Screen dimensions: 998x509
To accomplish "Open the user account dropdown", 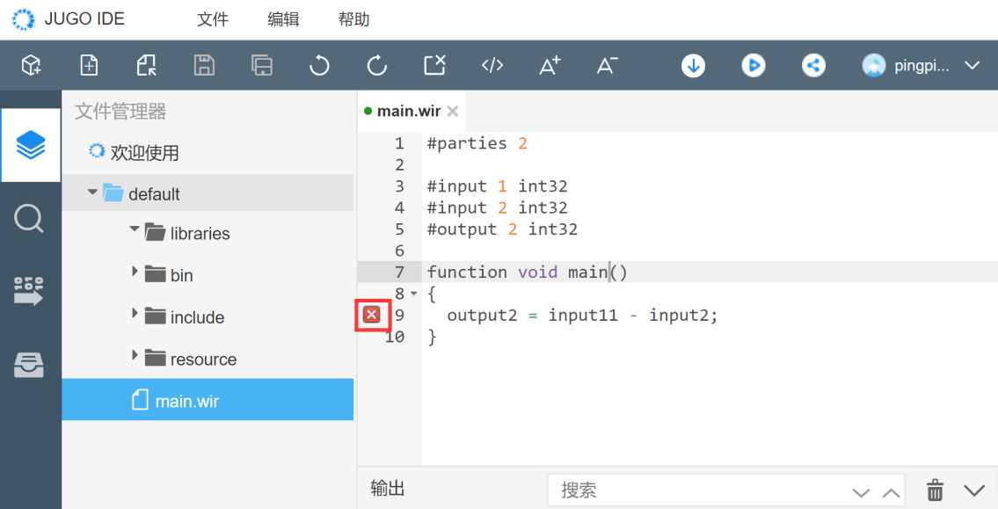I will coord(972,66).
